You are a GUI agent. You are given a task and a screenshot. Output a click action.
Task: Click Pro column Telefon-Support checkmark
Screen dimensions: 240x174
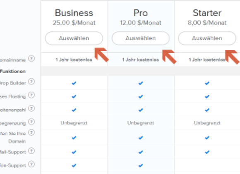141,166
